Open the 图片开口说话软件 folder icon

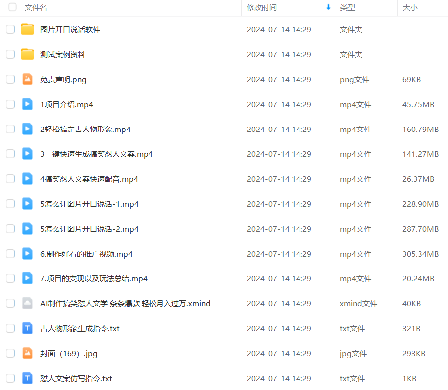[x=27, y=29]
